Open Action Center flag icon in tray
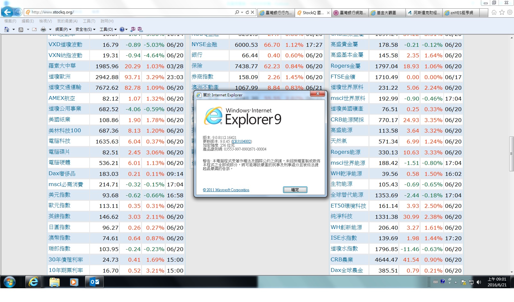The height and width of the screenshot is (302, 514). [464, 282]
